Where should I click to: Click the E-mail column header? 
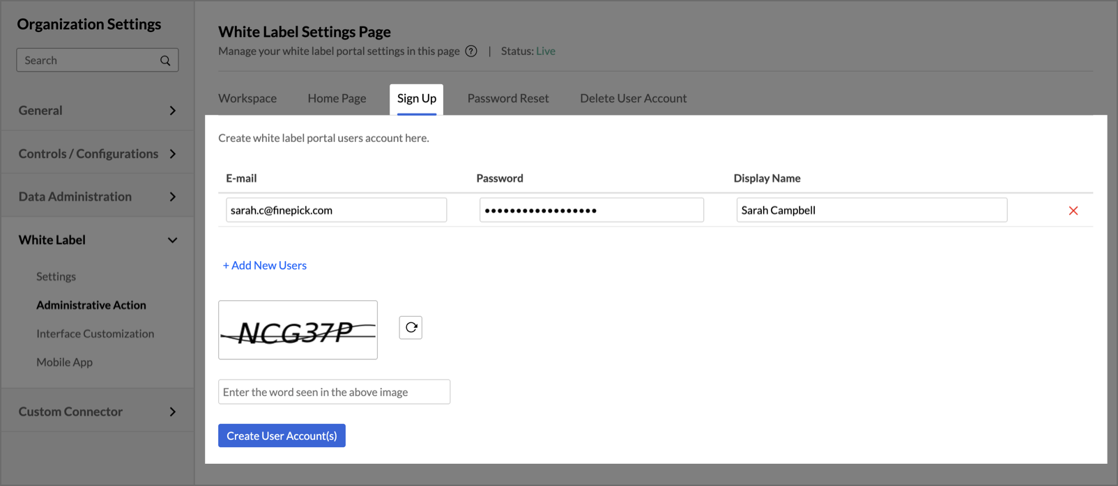click(241, 178)
